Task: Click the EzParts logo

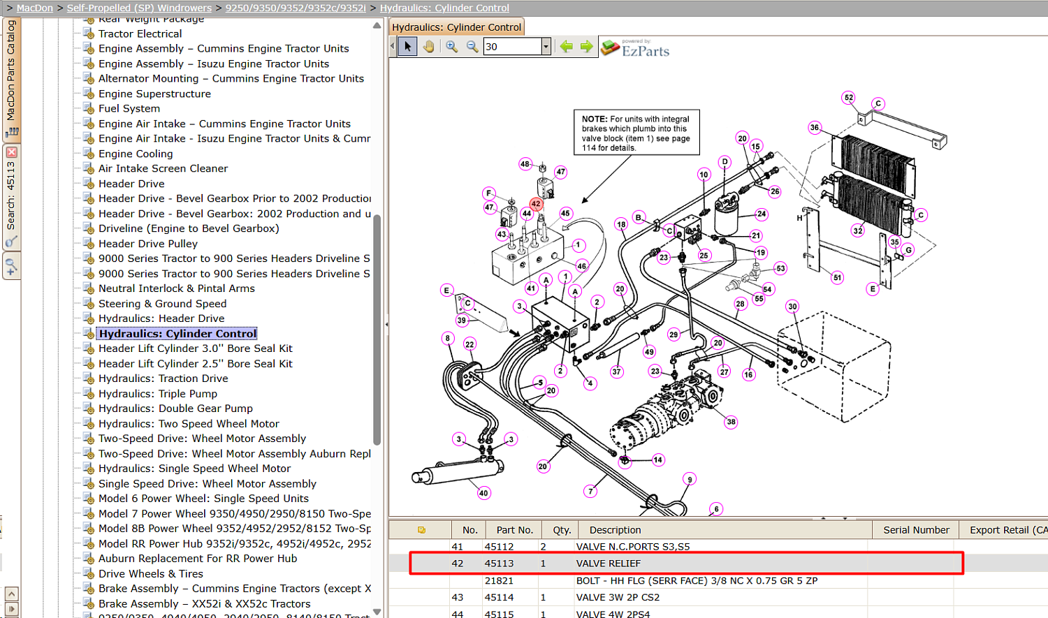Action: point(636,48)
